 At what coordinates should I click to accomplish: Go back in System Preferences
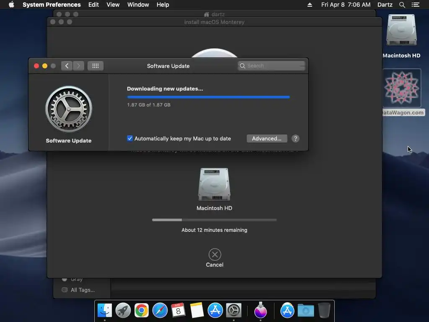67,66
